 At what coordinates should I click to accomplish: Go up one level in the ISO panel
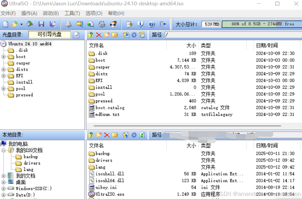pyautogui.click(x=91, y=35)
